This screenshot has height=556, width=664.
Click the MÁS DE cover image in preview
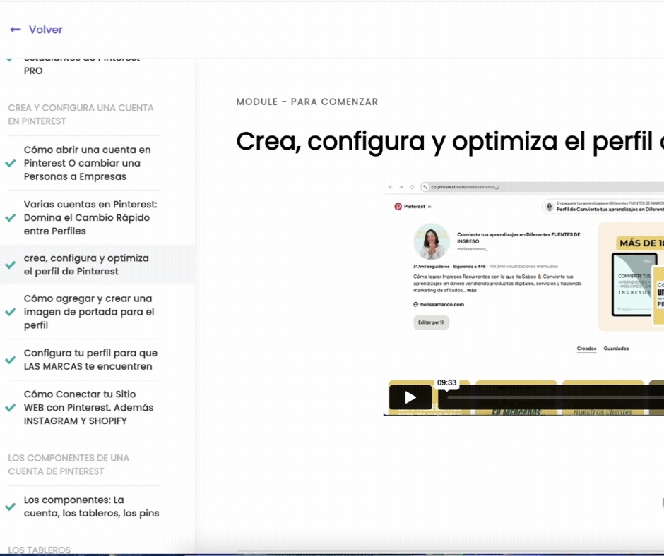point(631,277)
